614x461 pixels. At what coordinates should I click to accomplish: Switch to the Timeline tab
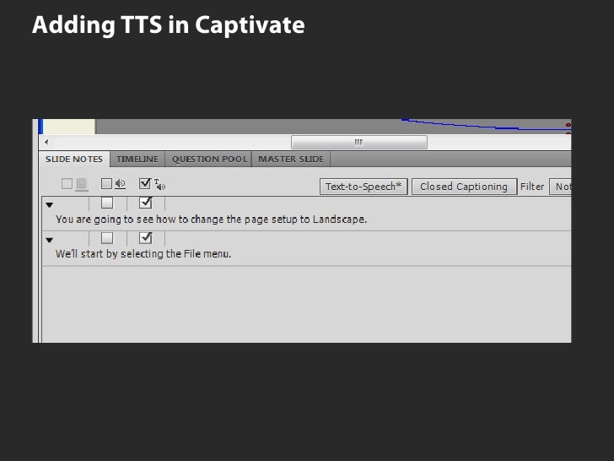pos(137,159)
